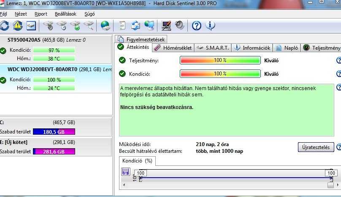Switch to the Információk tab
This screenshot has width=341, height=197.
click(252, 48)
